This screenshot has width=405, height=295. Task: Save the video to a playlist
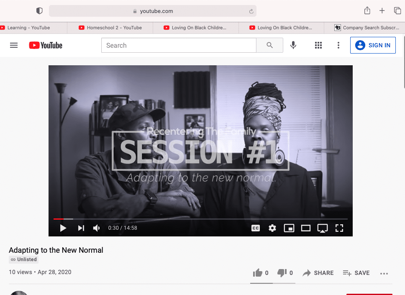[x=356, y=273]
